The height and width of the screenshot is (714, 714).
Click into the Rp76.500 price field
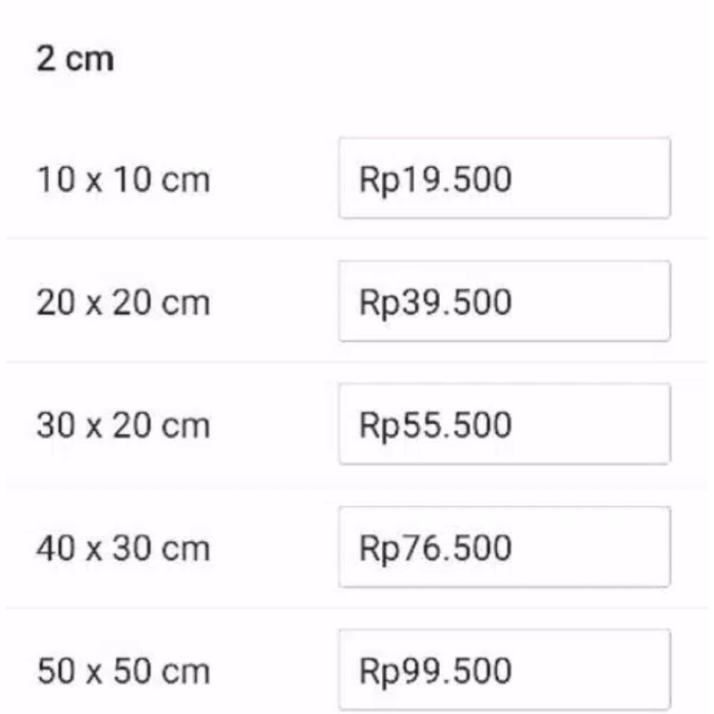point(503,547)
